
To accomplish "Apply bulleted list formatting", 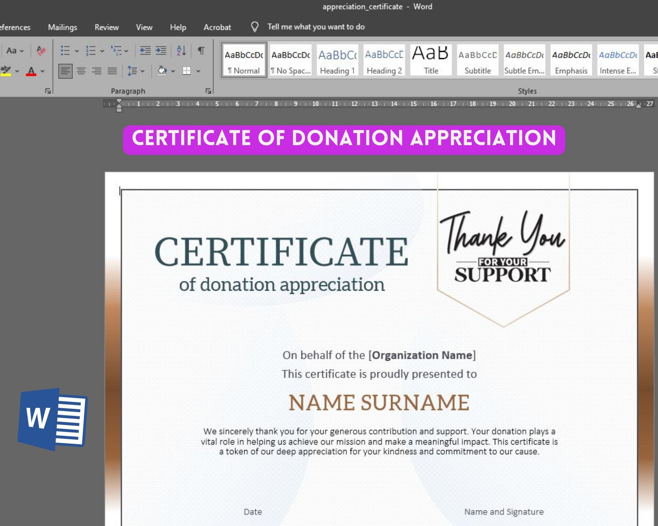I will 65,50.
